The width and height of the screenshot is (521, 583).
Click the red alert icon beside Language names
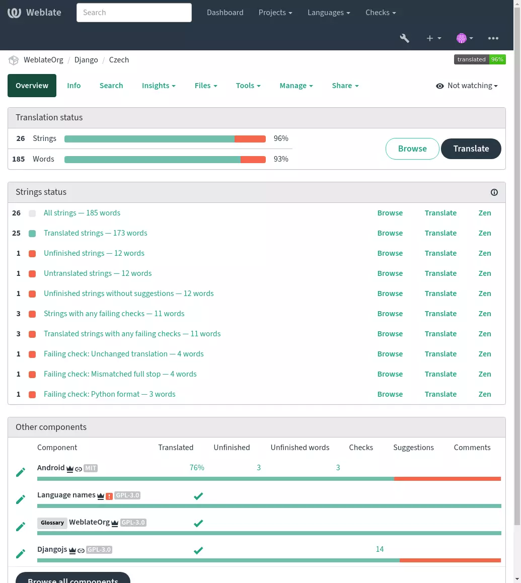[109, 496]
